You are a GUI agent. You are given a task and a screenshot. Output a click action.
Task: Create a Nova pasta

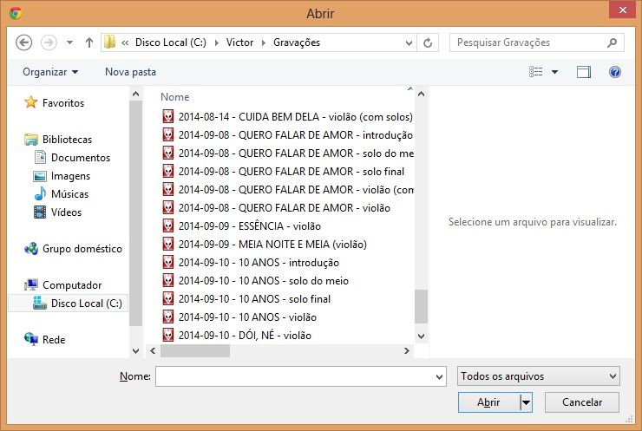[130, 72]
